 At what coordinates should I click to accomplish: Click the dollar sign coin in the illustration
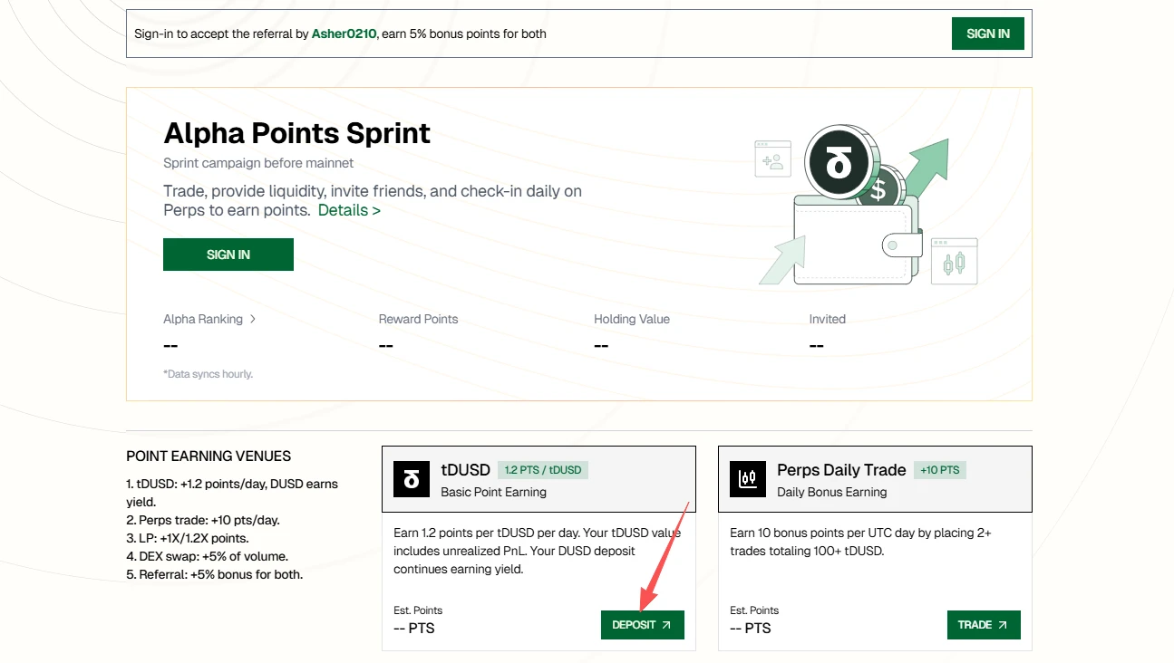pyautogui.click(x=881, y=189)
